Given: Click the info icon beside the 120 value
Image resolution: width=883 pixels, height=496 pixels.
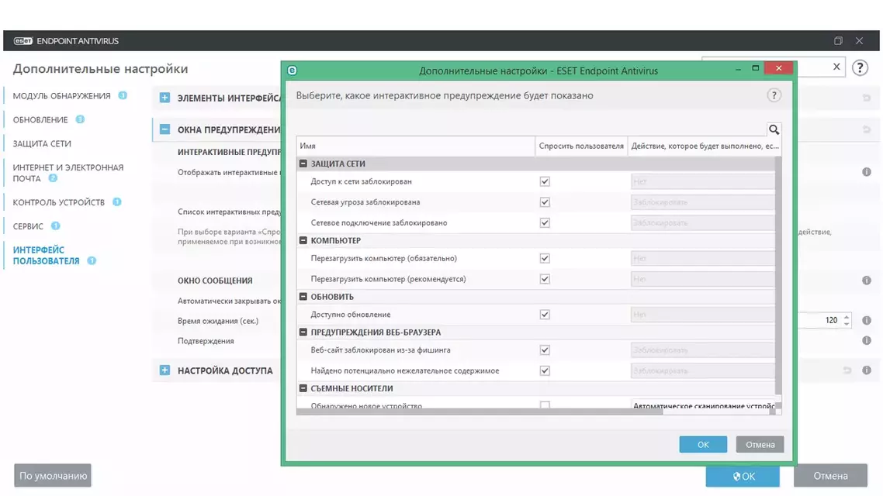Looking at the screenshot, I should 867,321.
